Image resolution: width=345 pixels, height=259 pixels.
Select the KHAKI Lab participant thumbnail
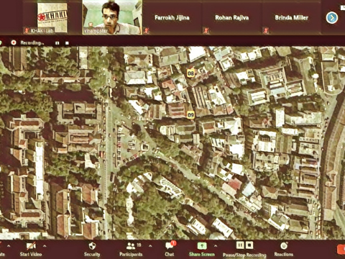[52, 18]
